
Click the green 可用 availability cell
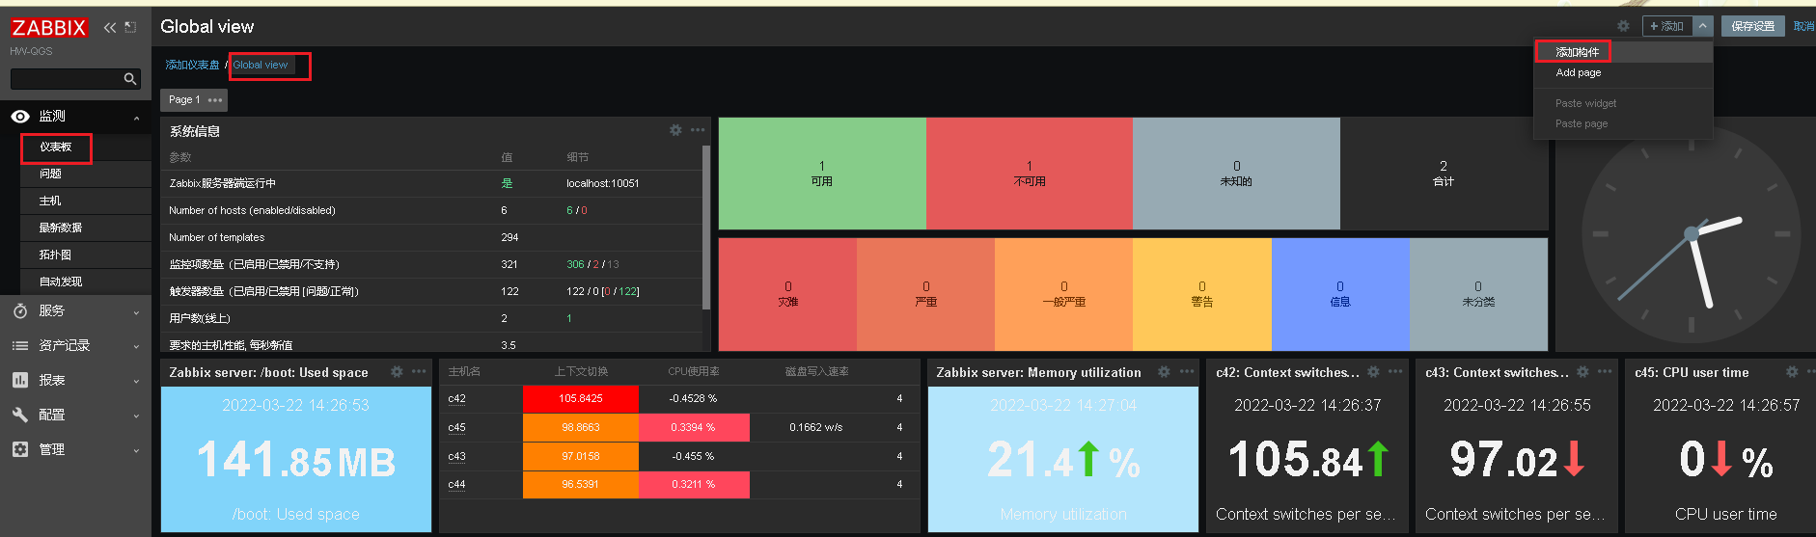point(822,174)
